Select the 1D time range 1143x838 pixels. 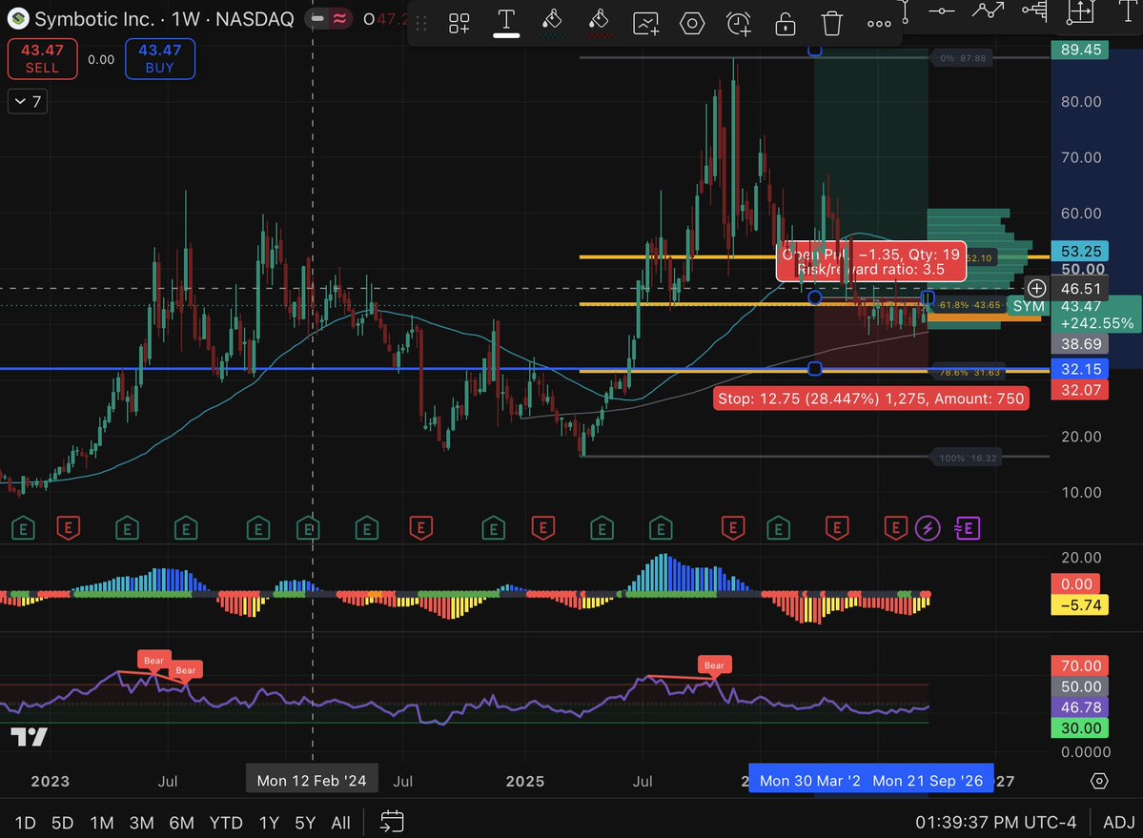(26, 823)
